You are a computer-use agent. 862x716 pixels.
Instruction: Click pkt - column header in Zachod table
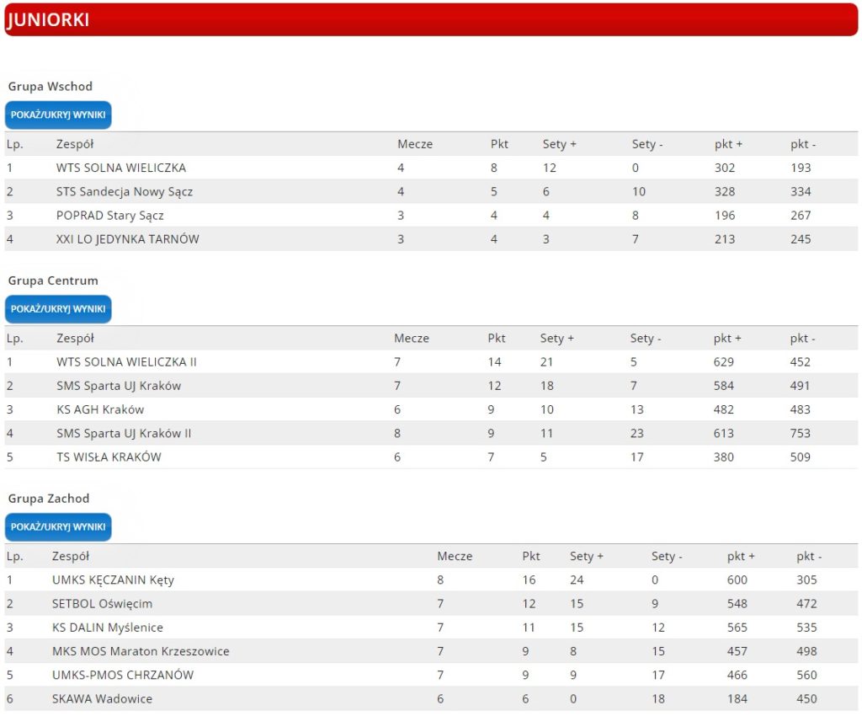click(809, 556)
